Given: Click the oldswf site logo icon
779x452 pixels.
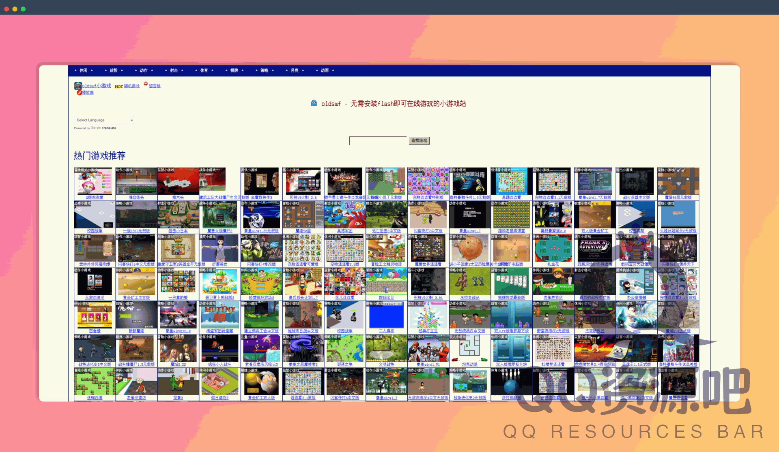Looking at the screenshot, I should click(77, 86).
